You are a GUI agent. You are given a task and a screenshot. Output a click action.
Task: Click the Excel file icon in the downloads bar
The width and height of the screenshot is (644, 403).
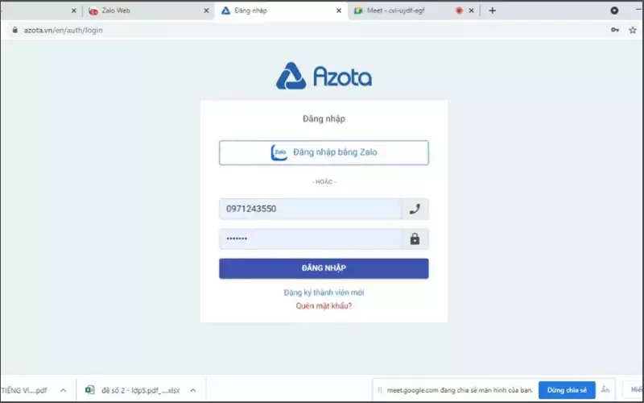[x=89, y=390]
